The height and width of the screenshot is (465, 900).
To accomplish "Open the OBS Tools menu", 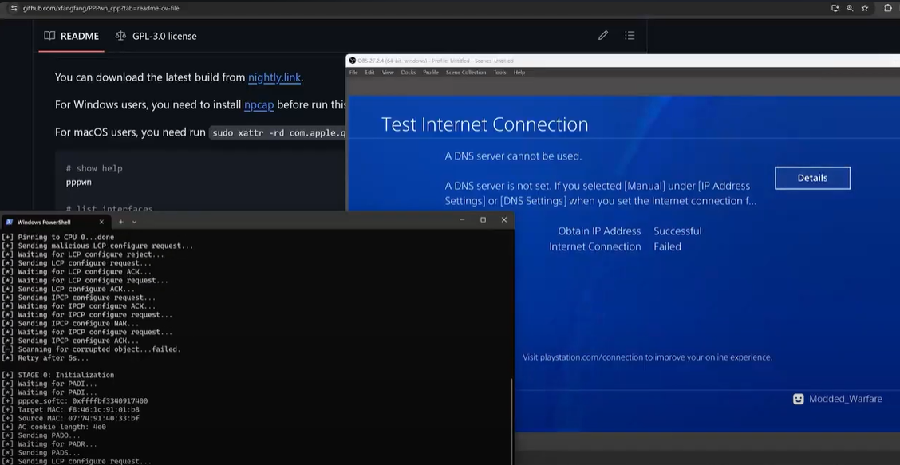I will click(x=499, y=73).
